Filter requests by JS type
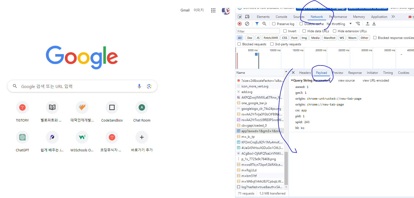Viewport: 414px width, 198px height. 258,38
